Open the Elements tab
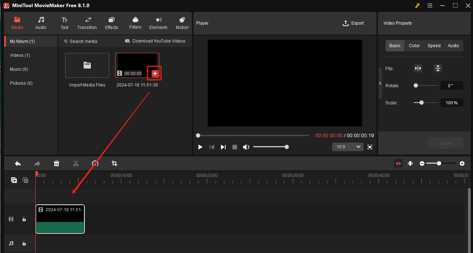Image resolution: width=473 pixels, height=253 pixels. (x=158, y=23)
